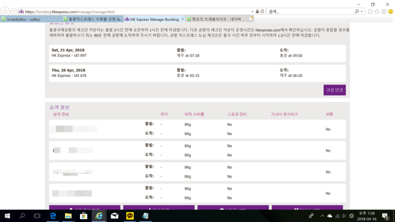Launch Microsoft Edge from the taskbar
The width and height of the screenshot is (395, 222).
[53, 216]
